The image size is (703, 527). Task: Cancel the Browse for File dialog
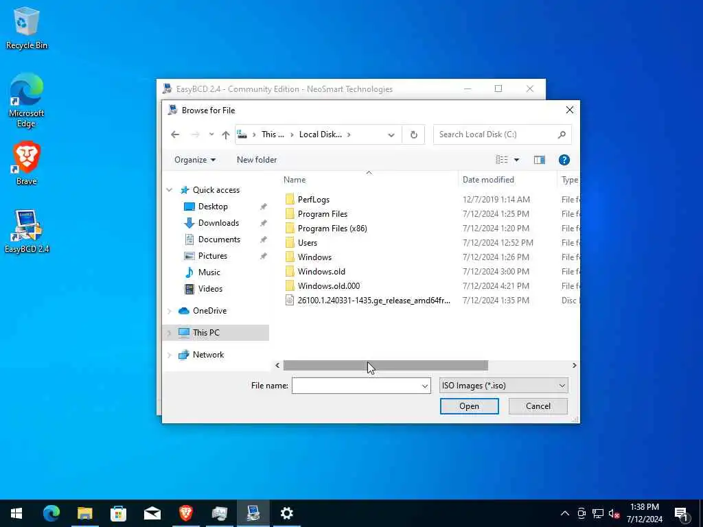[538, 406]
